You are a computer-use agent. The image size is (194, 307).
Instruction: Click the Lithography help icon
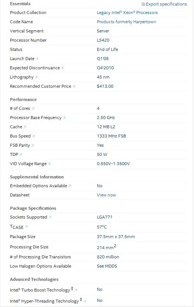pos(36,77)
